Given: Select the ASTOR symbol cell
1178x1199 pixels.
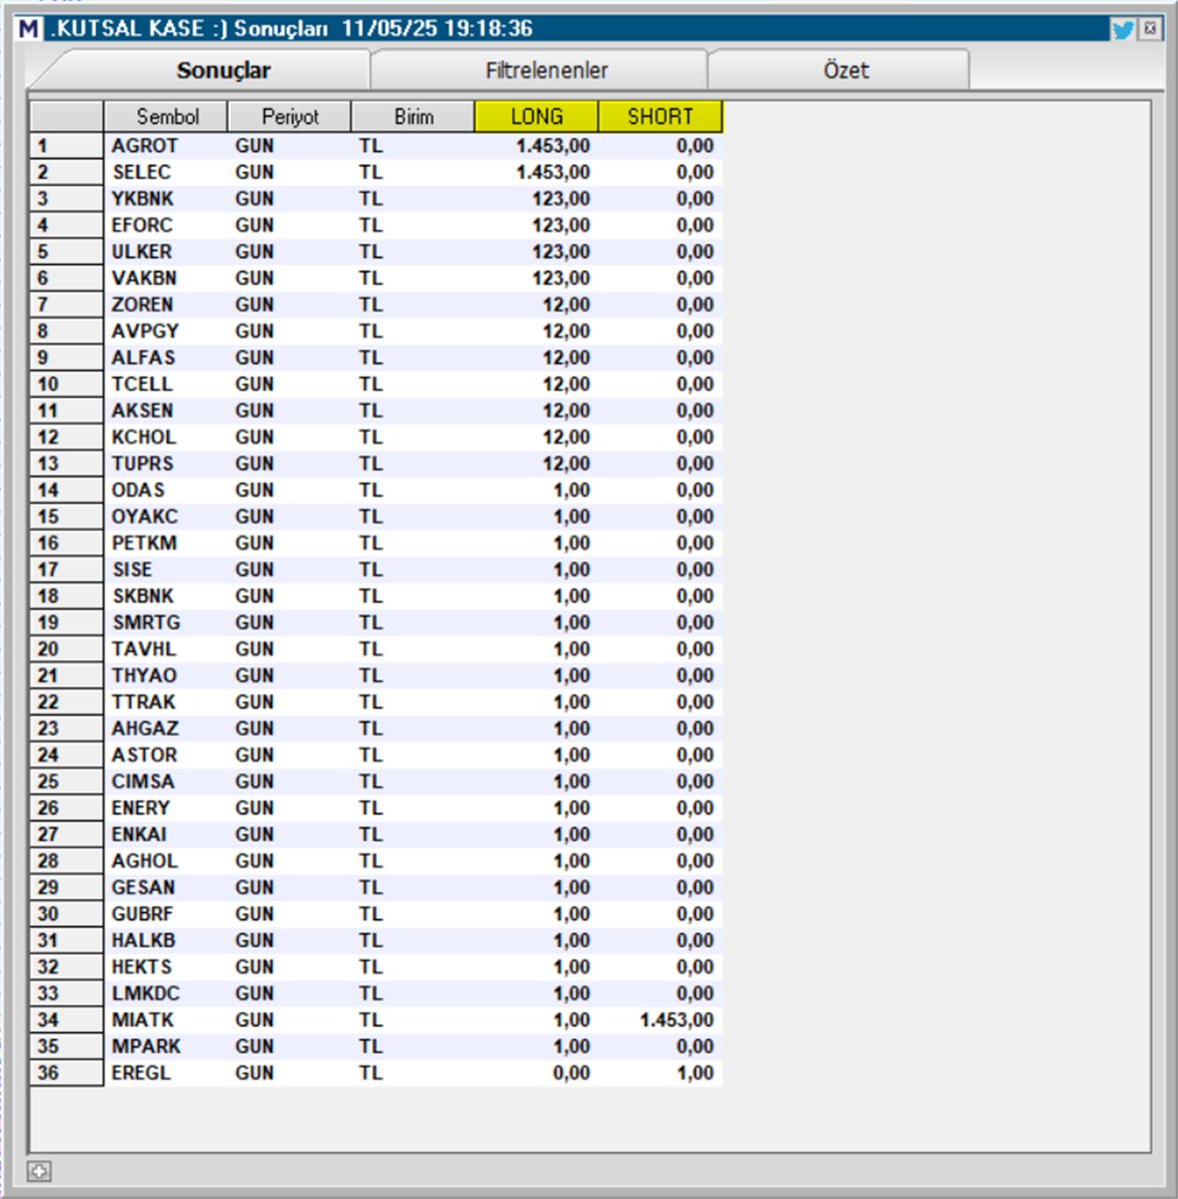Looking at the screenshot, I should pos(166,754).
